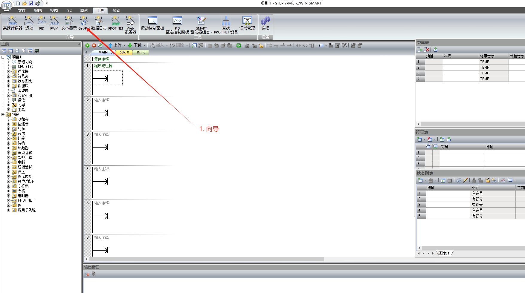Collapse the Instructions (指令) tree node
This screenshot has height=293, width=525.
(x=3, y=114)
